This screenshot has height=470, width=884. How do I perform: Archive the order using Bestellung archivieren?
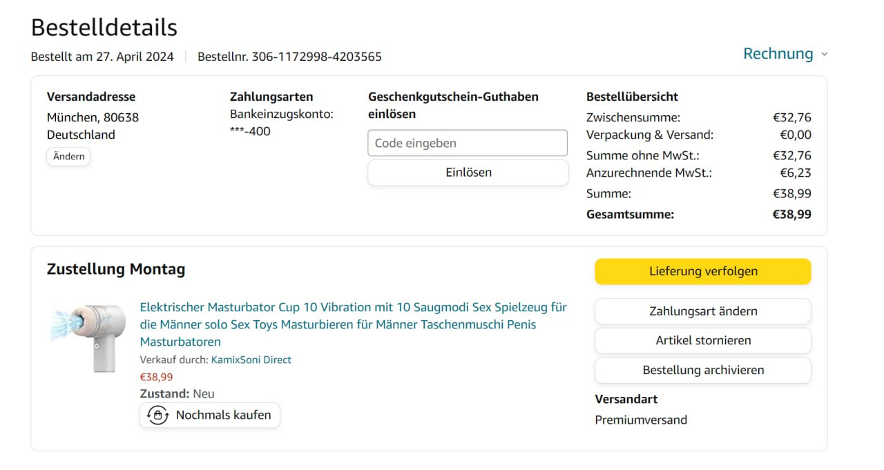click(702, 370)
